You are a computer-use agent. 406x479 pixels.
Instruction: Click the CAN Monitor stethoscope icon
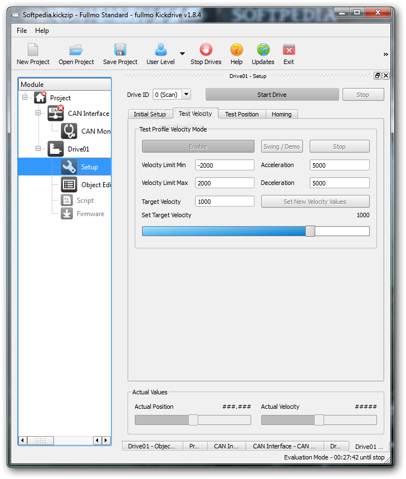click(x=69, y=131)
